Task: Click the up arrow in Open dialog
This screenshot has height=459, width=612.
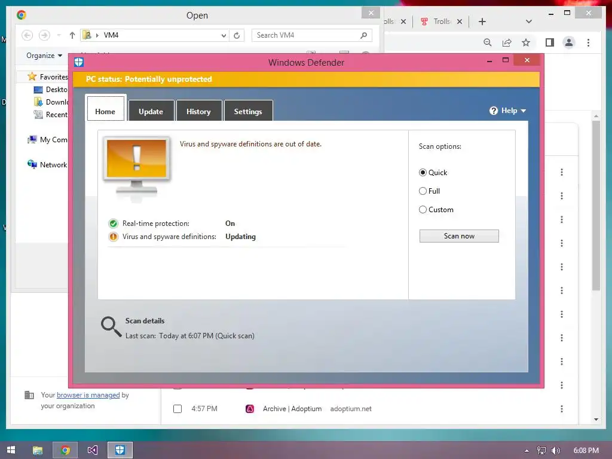Action: [72, 35]
